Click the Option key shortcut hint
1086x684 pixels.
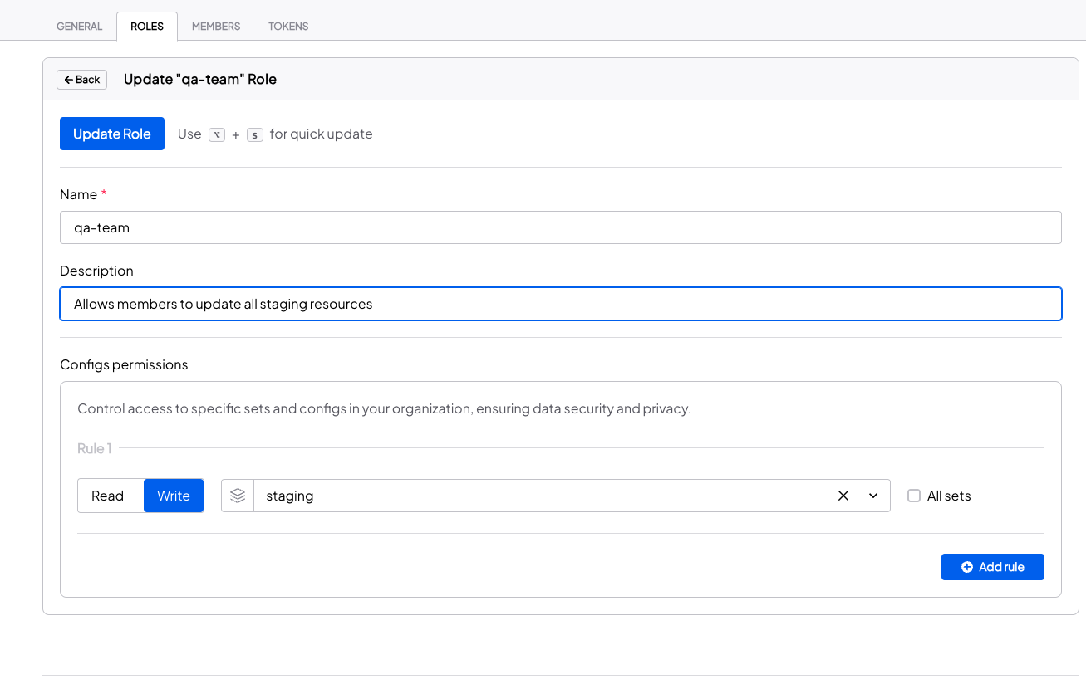click(217, 134)
